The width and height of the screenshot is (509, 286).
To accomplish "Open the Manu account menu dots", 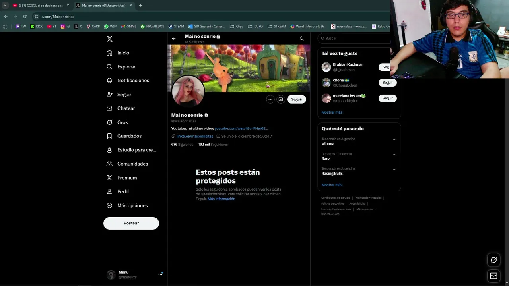I will 160,274.
